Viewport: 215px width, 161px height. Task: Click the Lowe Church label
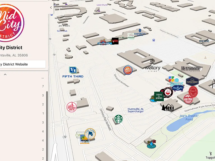(102, 5)
